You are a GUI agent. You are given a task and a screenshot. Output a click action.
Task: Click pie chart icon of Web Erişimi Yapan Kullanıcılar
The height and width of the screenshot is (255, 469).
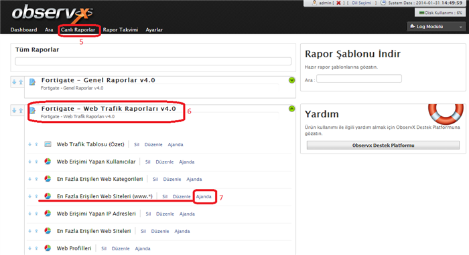[x=48, y=162]
